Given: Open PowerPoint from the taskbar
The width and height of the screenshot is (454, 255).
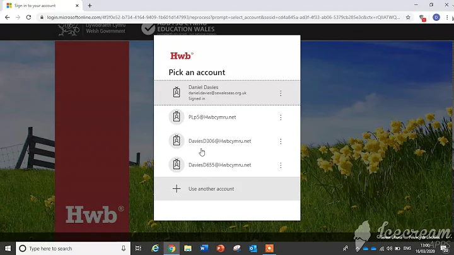Looking at the screenshot, I should [220, 248].
